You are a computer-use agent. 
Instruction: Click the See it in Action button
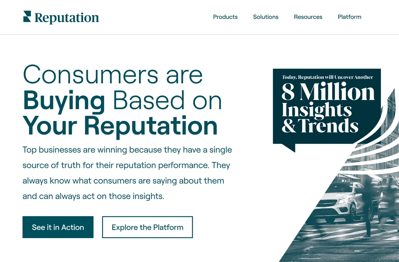[x=58, y=227]
